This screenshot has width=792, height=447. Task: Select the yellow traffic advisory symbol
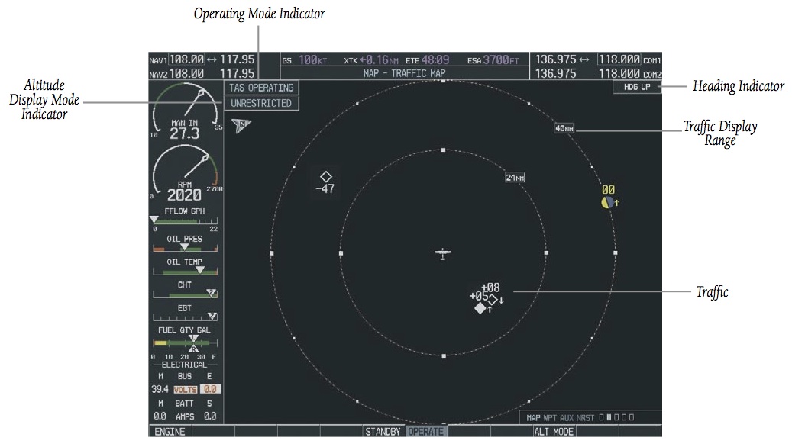pyautogui.click(x=607, y=203)
